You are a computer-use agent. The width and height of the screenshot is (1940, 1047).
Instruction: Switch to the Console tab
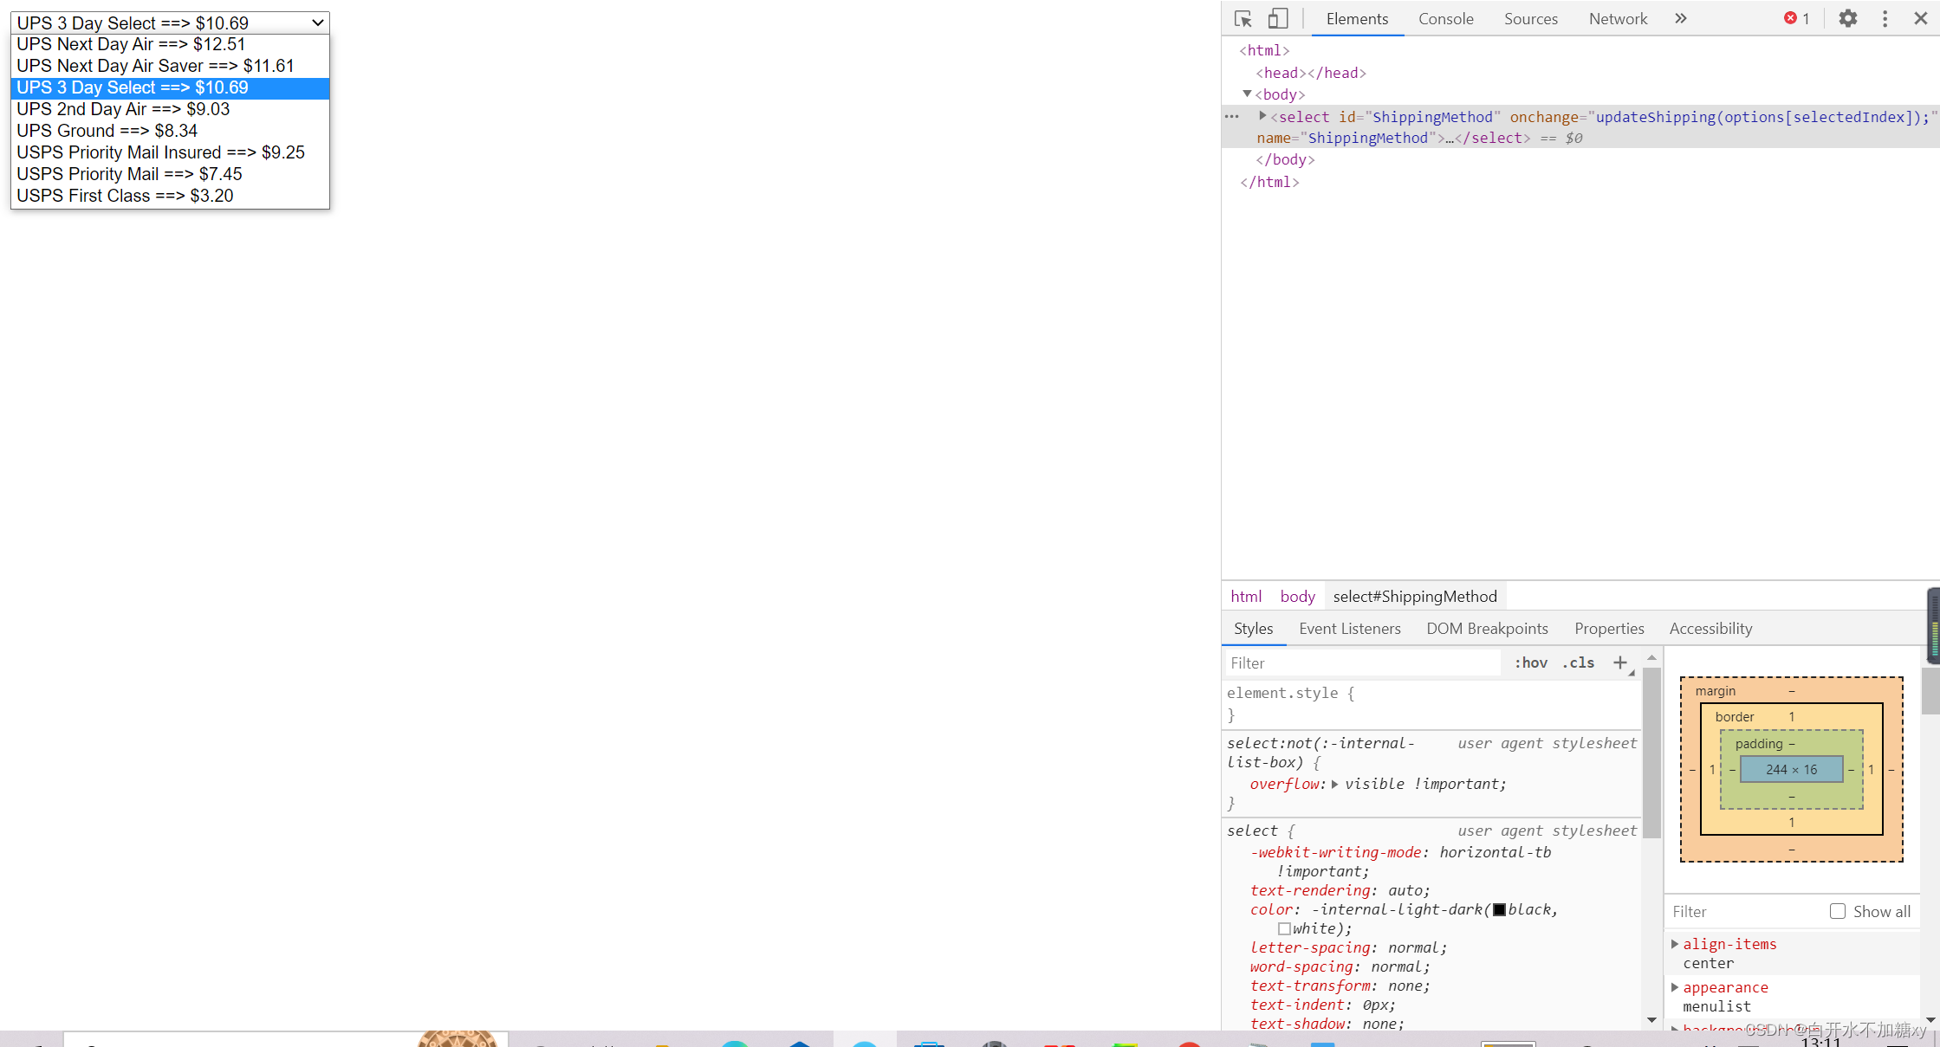coord(1445,18)
